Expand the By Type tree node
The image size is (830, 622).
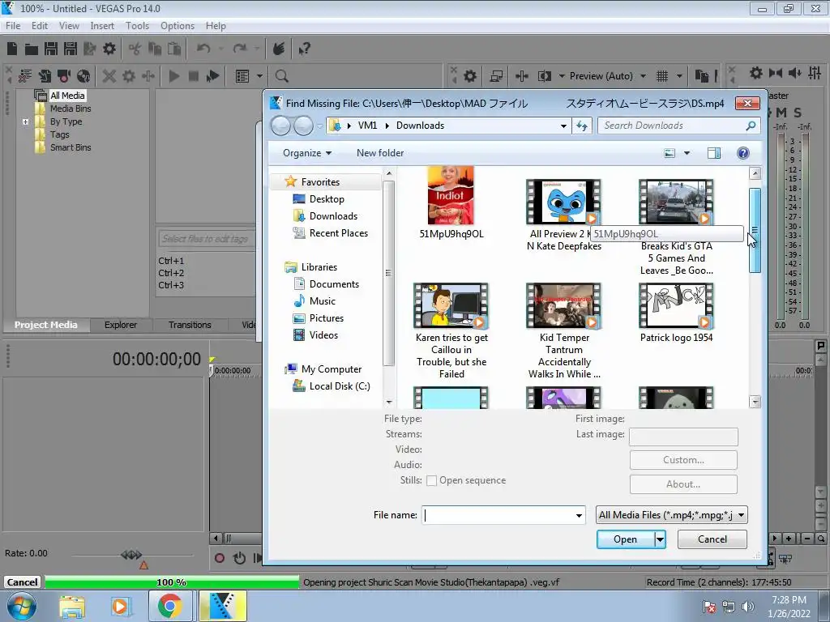25,121
